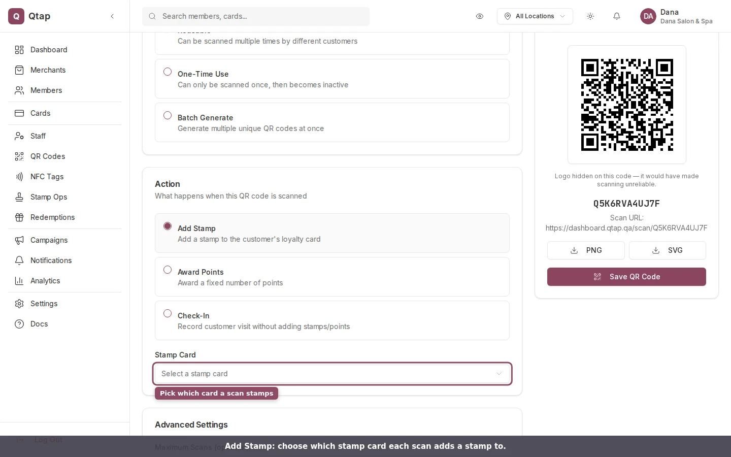Click the NFC Tags wave icon

[x=19, y=177]
